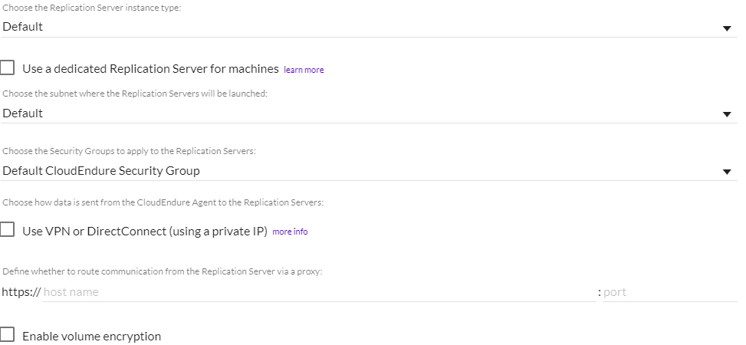
Task: Click the proxy host name field
Action: point(318,292)
